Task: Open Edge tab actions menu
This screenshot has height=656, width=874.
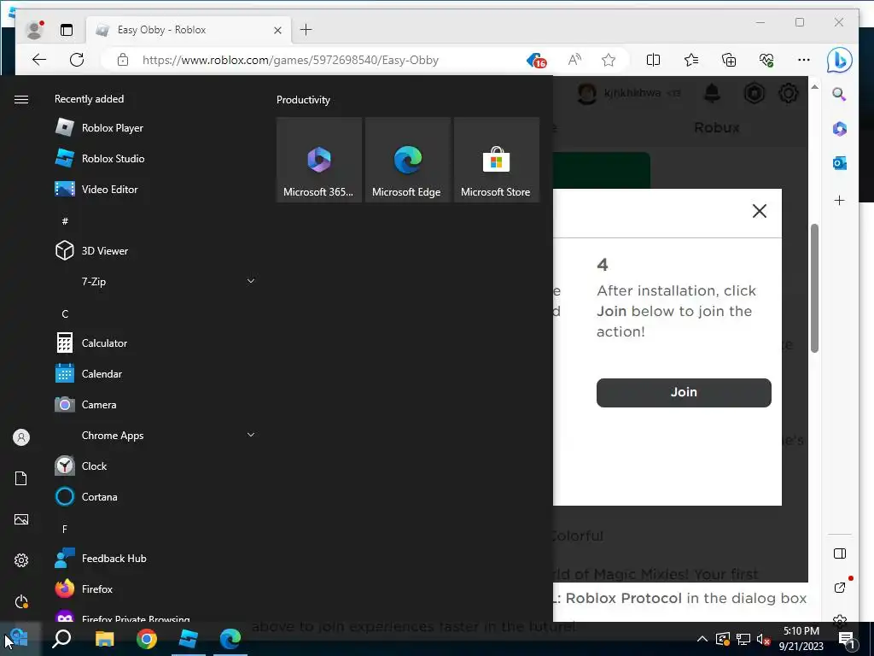Action: tap(67, 30)
